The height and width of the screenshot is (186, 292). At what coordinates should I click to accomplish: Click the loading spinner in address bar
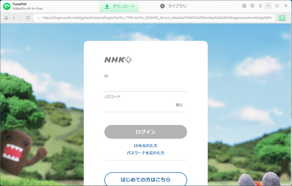coord(38,18)
